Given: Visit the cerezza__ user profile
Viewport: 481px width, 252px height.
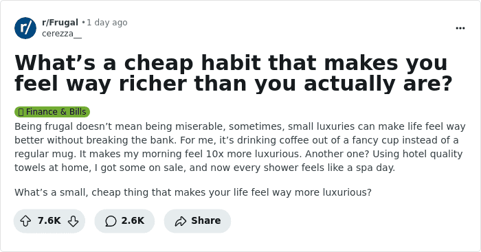Looking at the screenshot, I should tap(62, 33).
